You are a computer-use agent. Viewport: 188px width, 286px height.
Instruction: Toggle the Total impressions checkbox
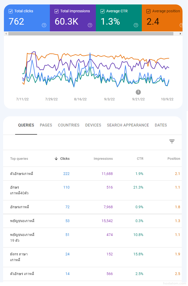[x=57, y=11]
